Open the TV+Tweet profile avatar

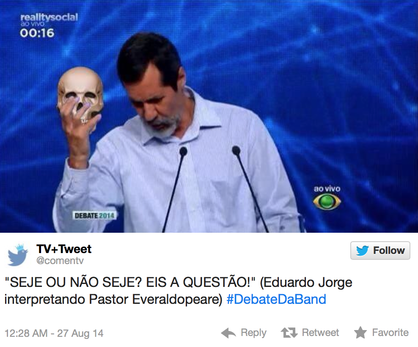click(x=18, y=255)
